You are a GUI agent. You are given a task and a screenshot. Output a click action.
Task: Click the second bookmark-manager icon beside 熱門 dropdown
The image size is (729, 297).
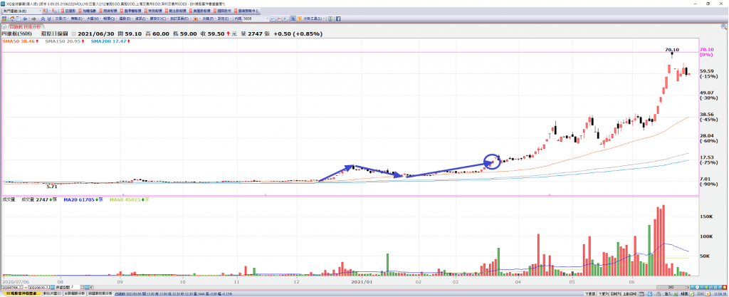coord(55,11)
